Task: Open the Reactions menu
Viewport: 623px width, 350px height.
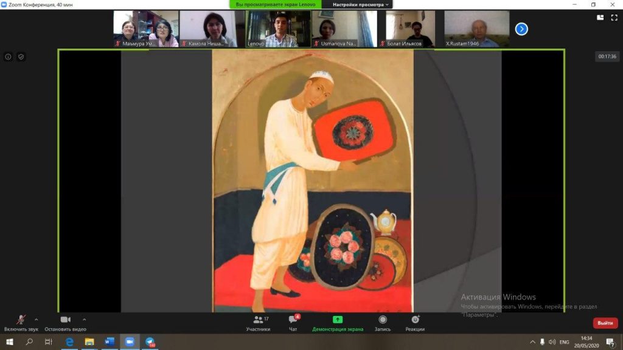Action: pos(416,323)
